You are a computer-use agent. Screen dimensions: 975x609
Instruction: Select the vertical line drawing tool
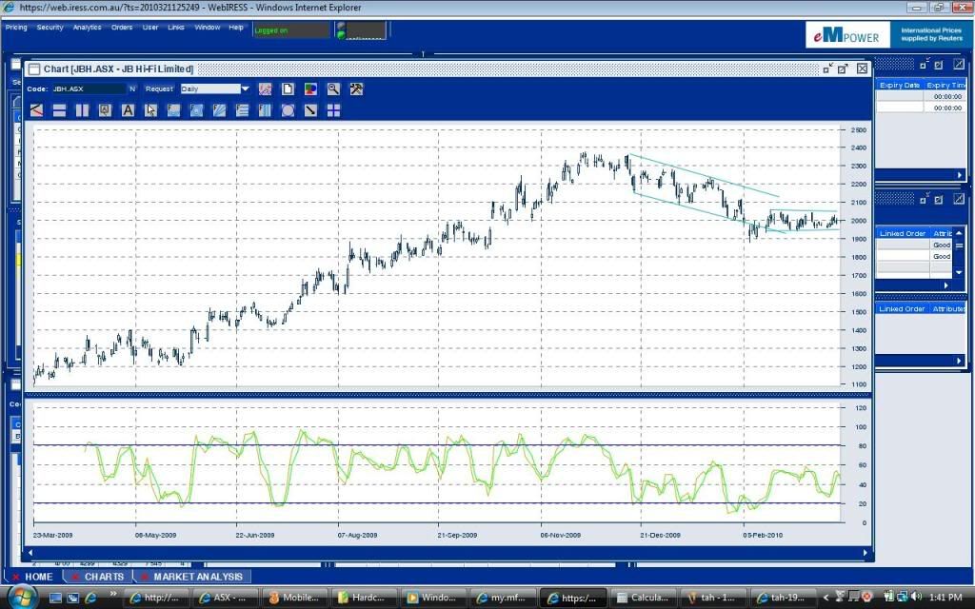tap(82, 110)
